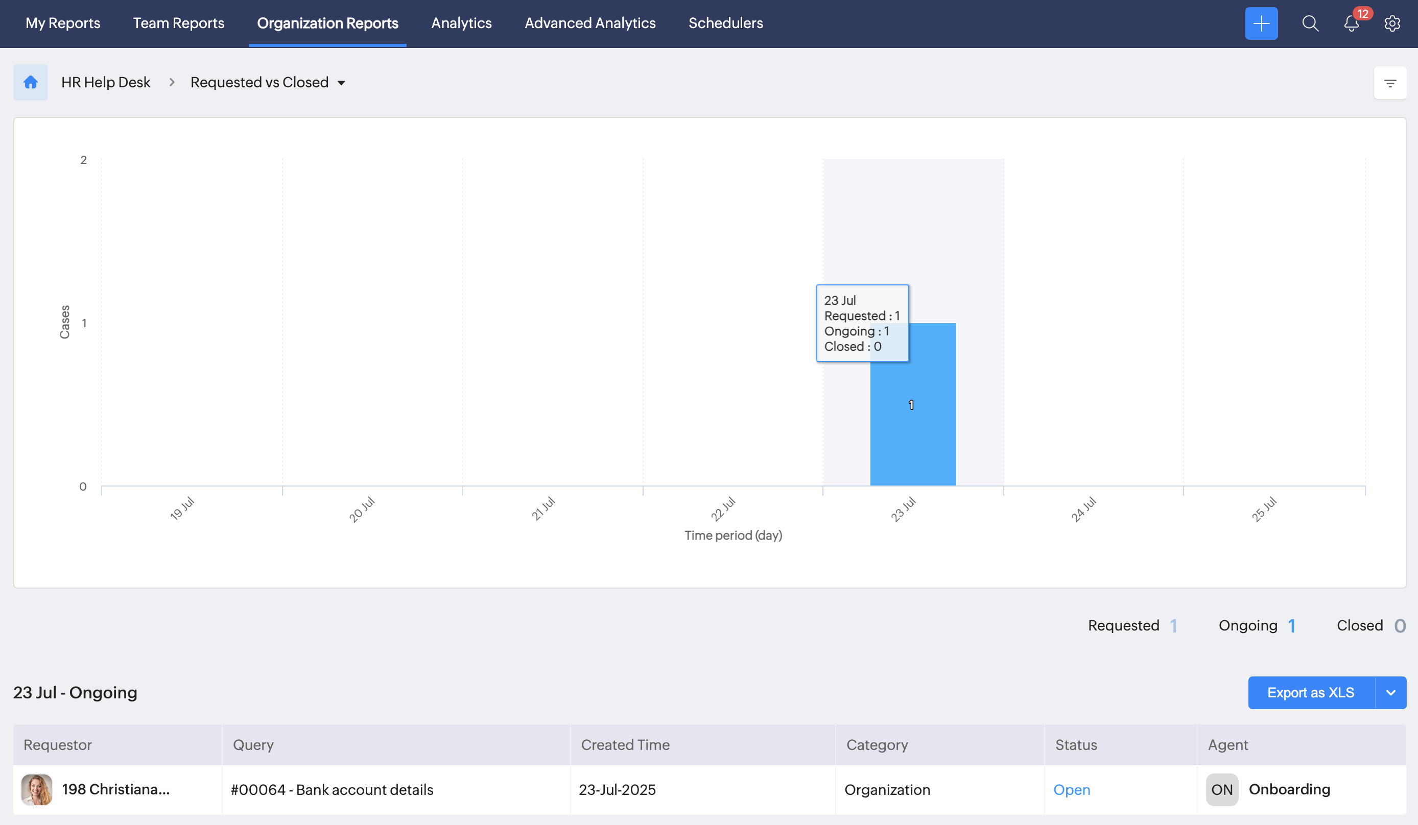Open the settings gear icon

click(1392, 23)
